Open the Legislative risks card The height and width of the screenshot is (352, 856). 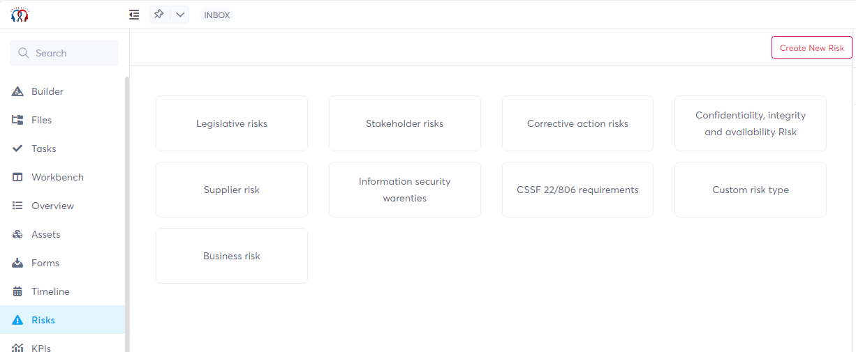click(232, 123)
